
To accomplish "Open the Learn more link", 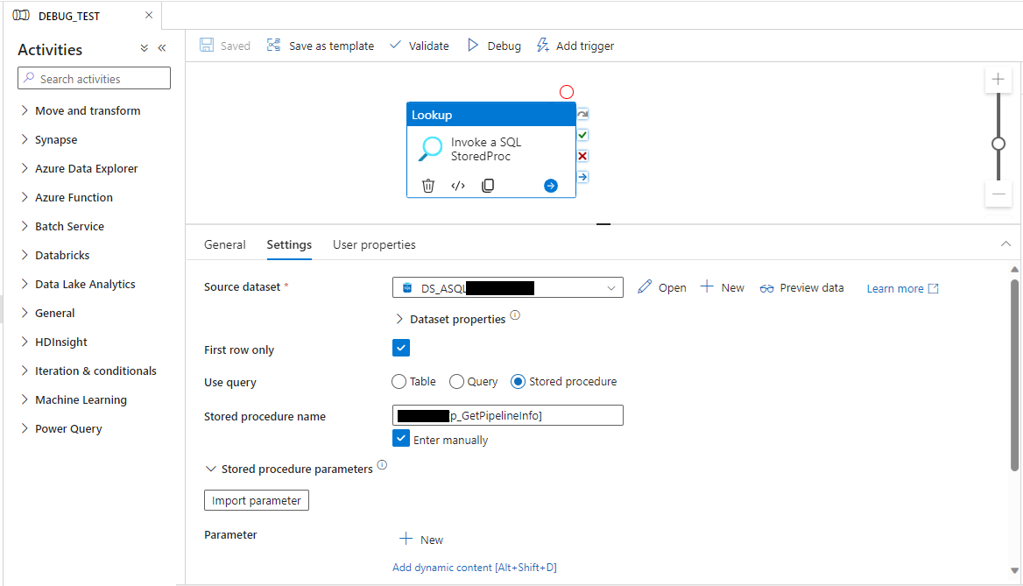I will [902, 288].
